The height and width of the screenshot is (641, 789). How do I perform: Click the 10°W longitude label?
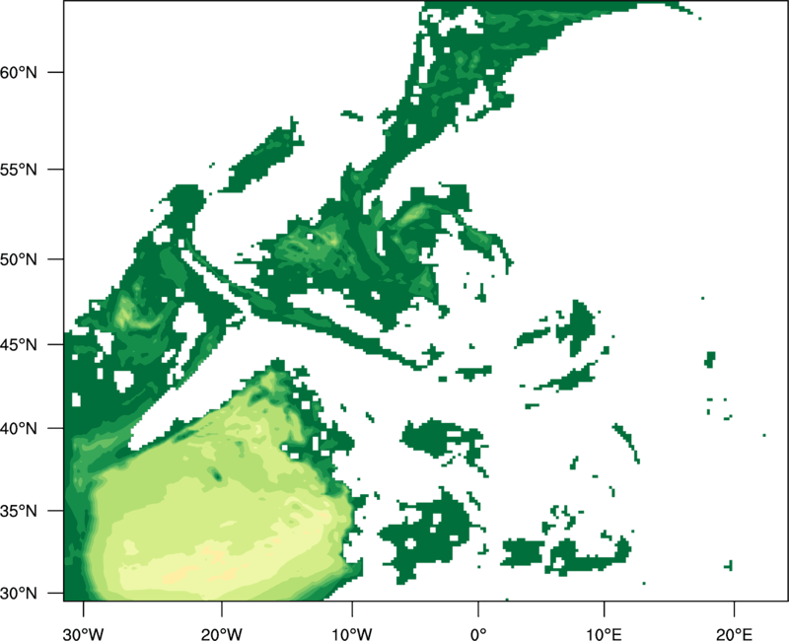coord(352,634)
